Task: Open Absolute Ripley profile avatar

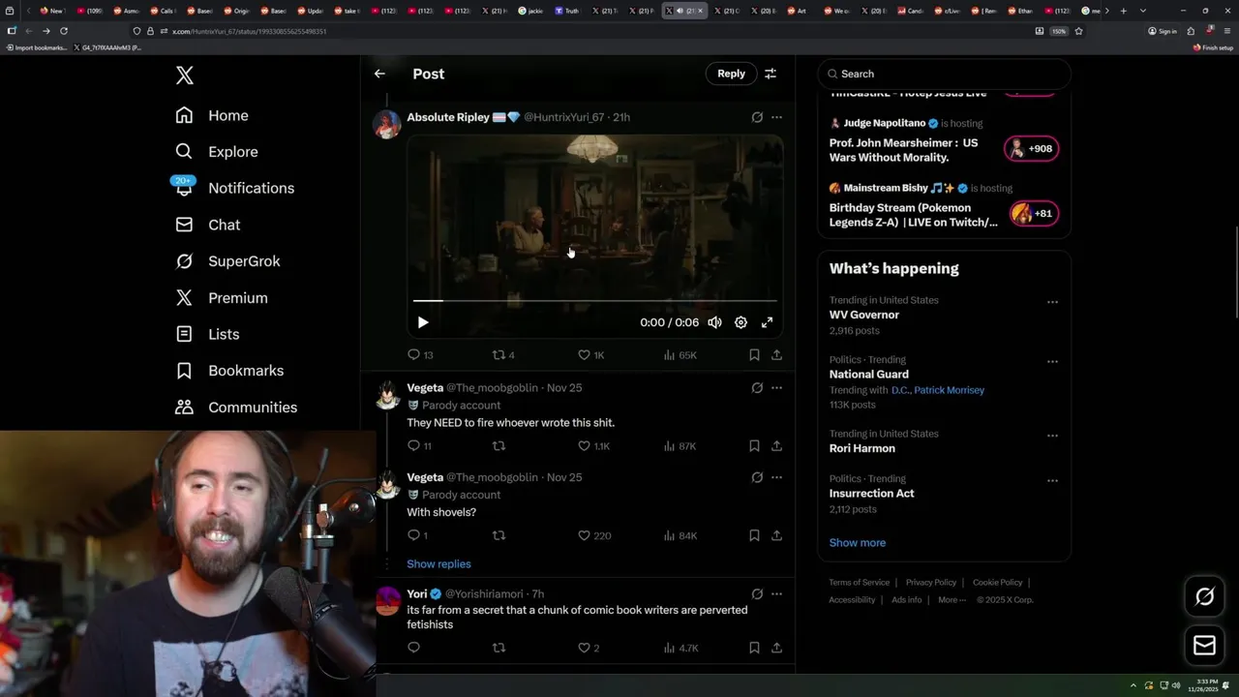Action: point(387,124)
